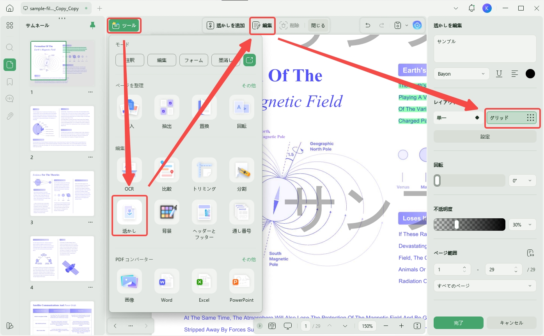Open the 150% zoom dropdown

[x=367, y=326]
